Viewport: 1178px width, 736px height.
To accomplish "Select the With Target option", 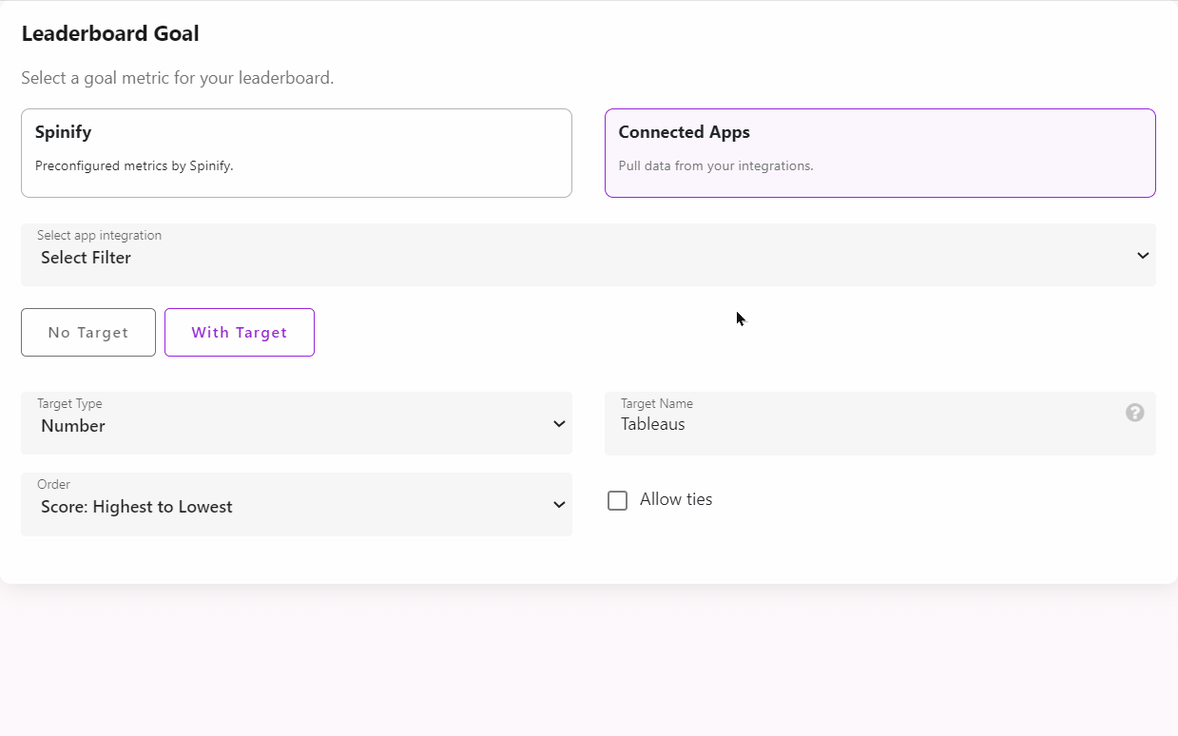I will (x=239, y=332).
